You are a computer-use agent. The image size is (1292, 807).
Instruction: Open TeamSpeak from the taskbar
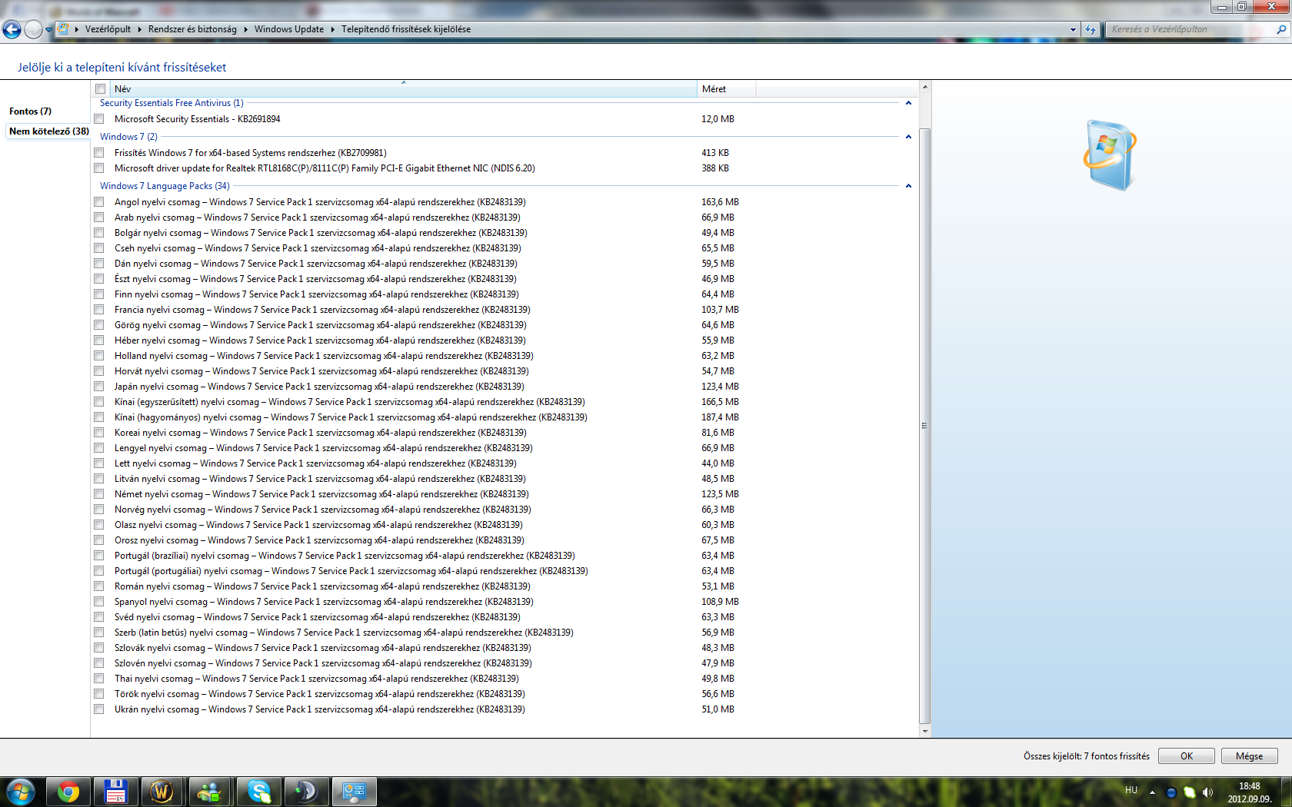[307, 792]
